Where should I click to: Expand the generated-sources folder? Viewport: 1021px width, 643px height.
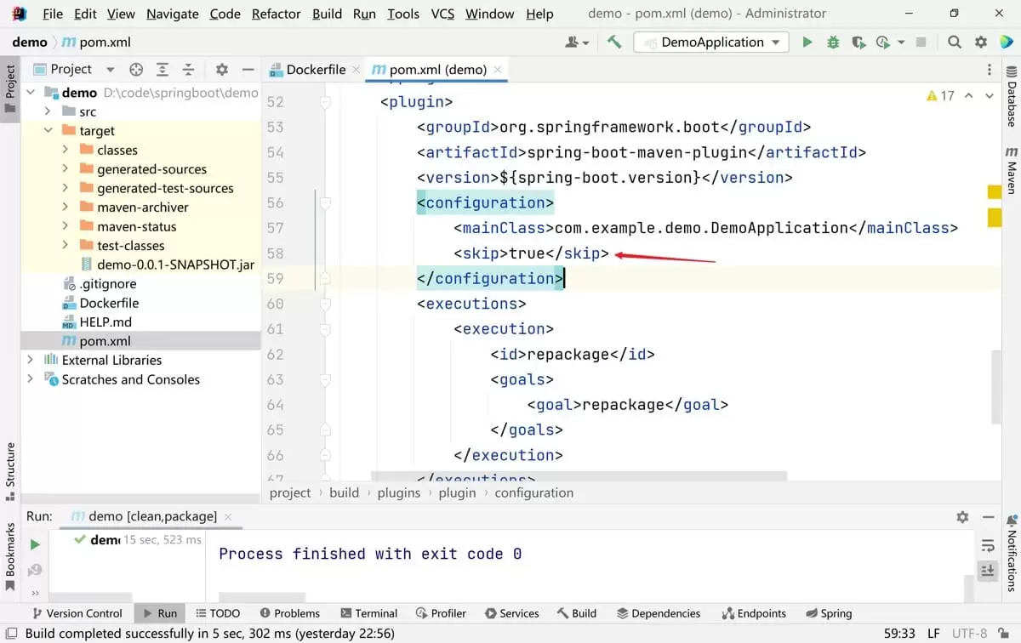coord(66,169)
